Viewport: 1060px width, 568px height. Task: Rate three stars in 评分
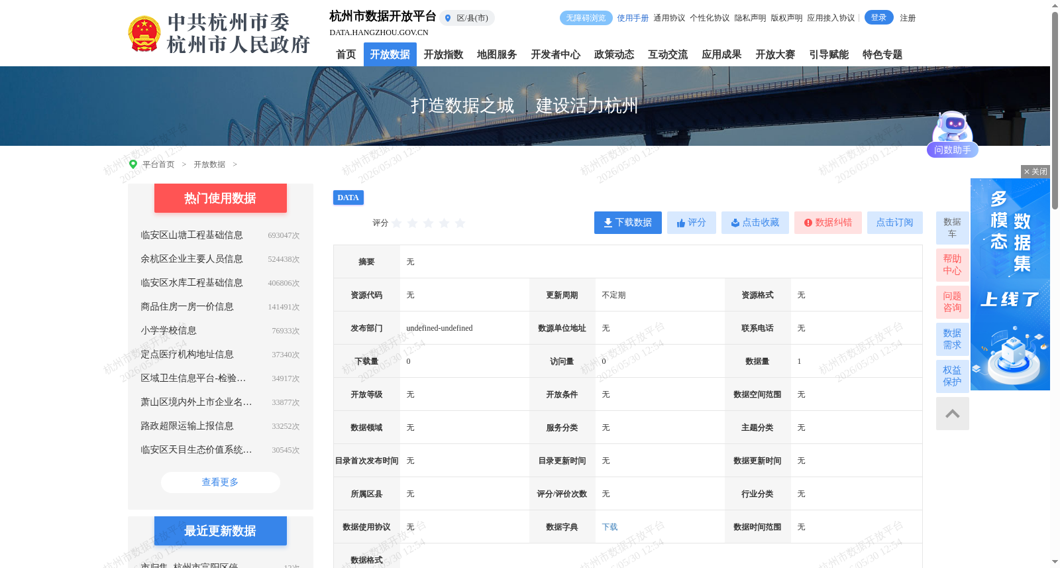click(x=429, y=223)
